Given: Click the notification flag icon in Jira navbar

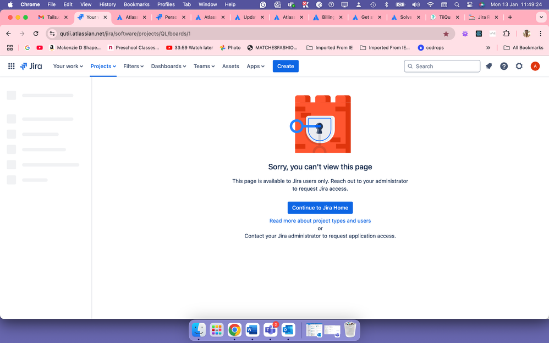Looking at the screenshot, I should point(488,66).
